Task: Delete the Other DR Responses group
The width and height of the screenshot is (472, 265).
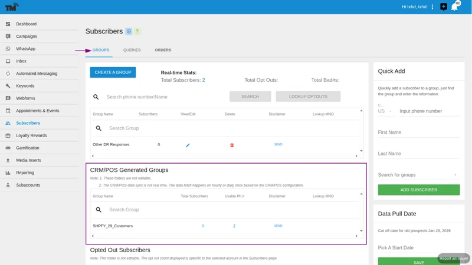Action: click(x=232, y=145)
